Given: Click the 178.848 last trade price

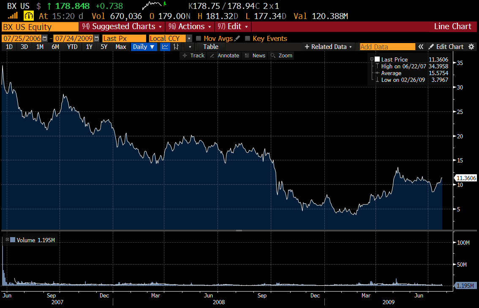Looking at the screenshot, I should [72, 6].
